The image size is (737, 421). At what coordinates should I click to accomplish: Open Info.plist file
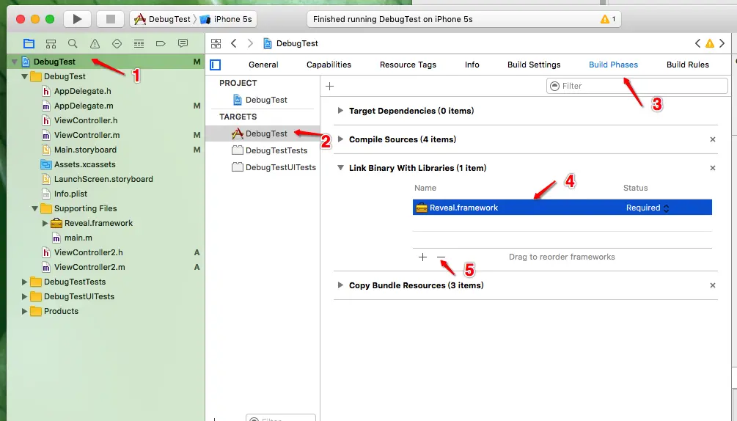65,194
